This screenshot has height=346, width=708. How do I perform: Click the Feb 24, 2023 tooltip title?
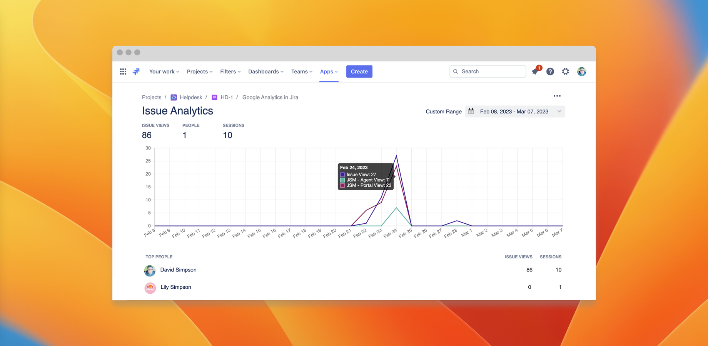click(x=354, y=168)
